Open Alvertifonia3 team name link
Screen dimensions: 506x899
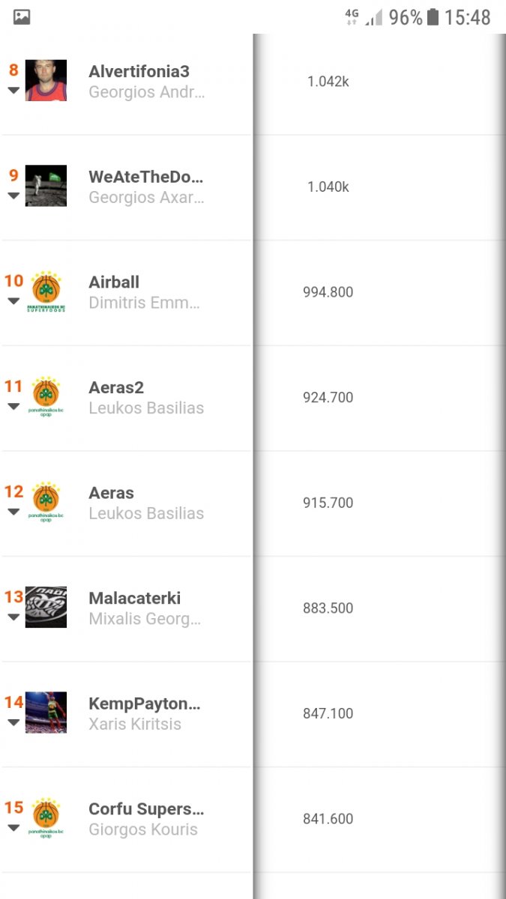[139, 72]
